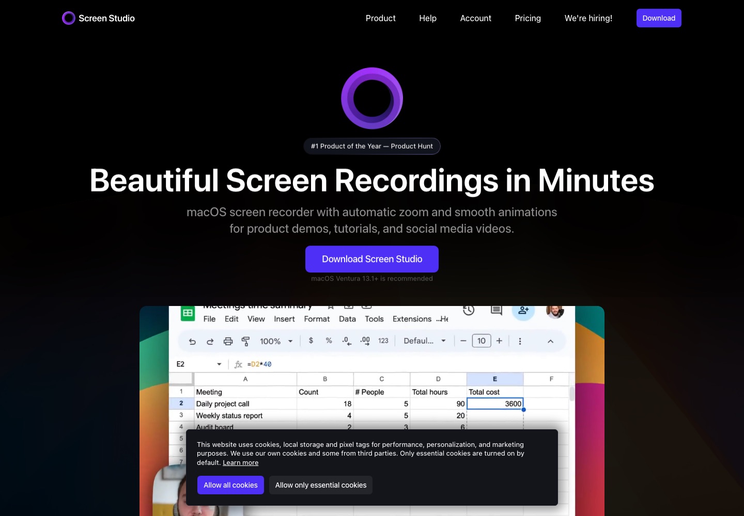Allow all cookies

[x=230, y=485]
